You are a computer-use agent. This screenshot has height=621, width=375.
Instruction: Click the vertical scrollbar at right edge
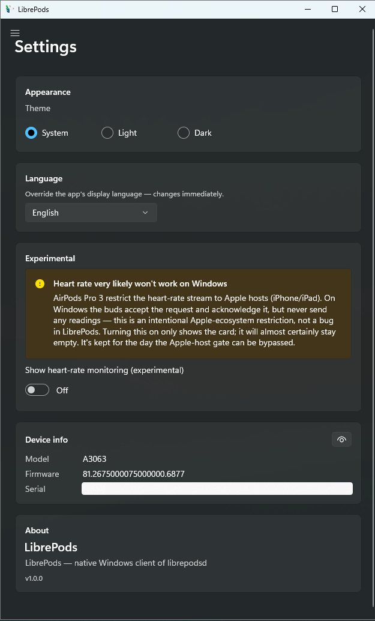pos(373,319)
